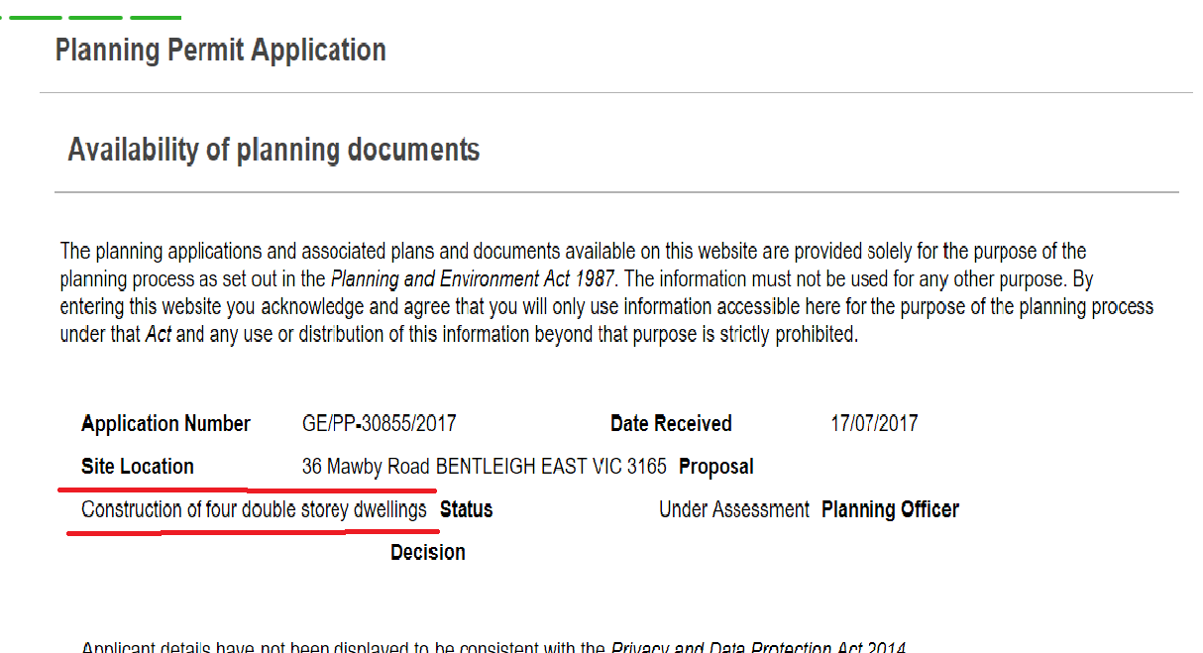Click the Proposal label
Screen dimensions: 1203x653
(x=716, y=467)
